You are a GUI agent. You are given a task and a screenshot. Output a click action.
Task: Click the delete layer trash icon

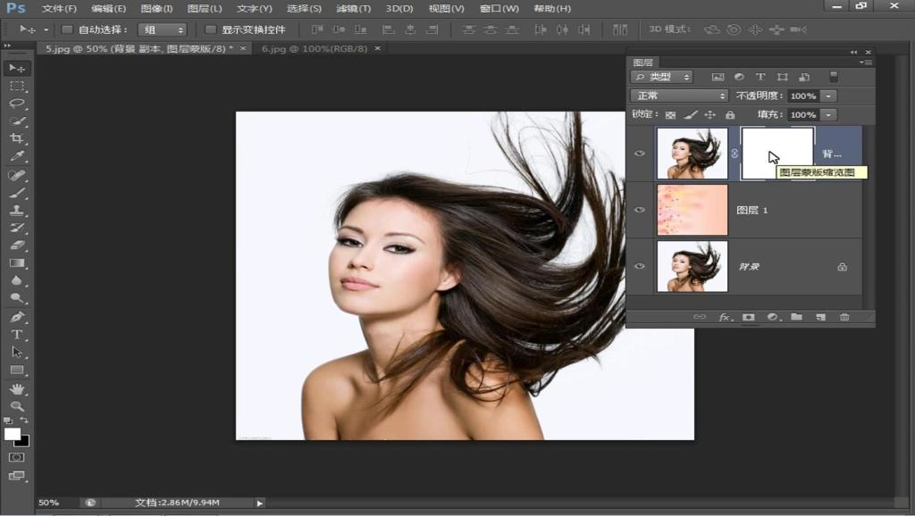pos(844,317)
